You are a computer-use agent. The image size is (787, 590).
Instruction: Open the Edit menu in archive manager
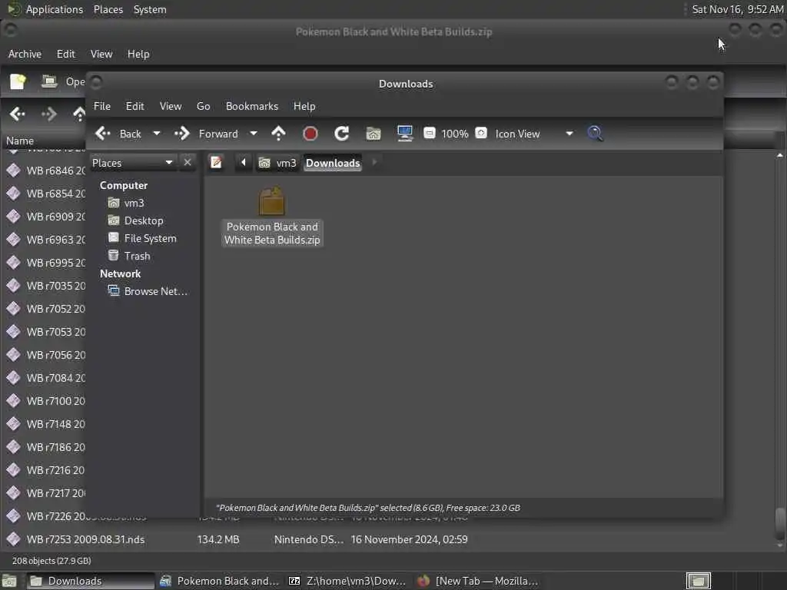click(x=66, y=54)
